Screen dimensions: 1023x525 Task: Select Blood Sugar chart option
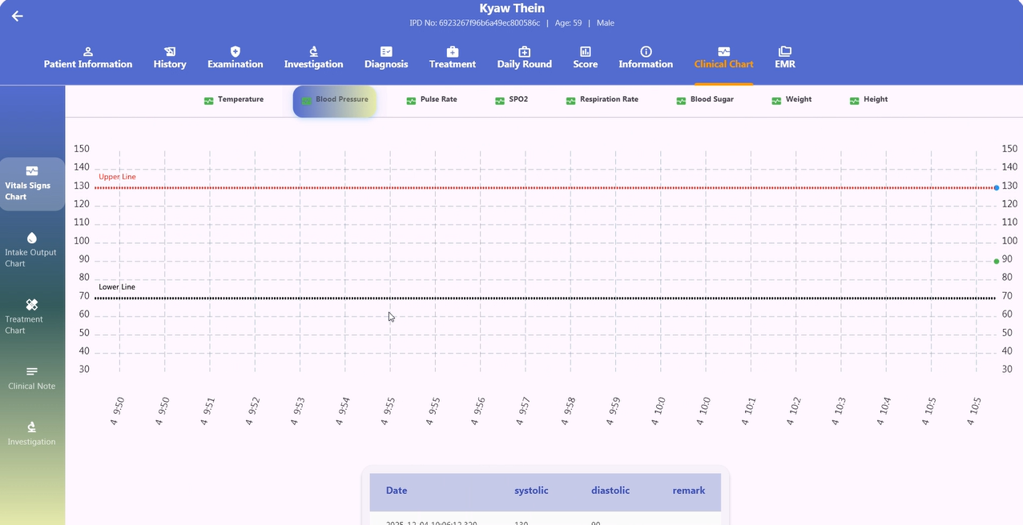(704, 100)
